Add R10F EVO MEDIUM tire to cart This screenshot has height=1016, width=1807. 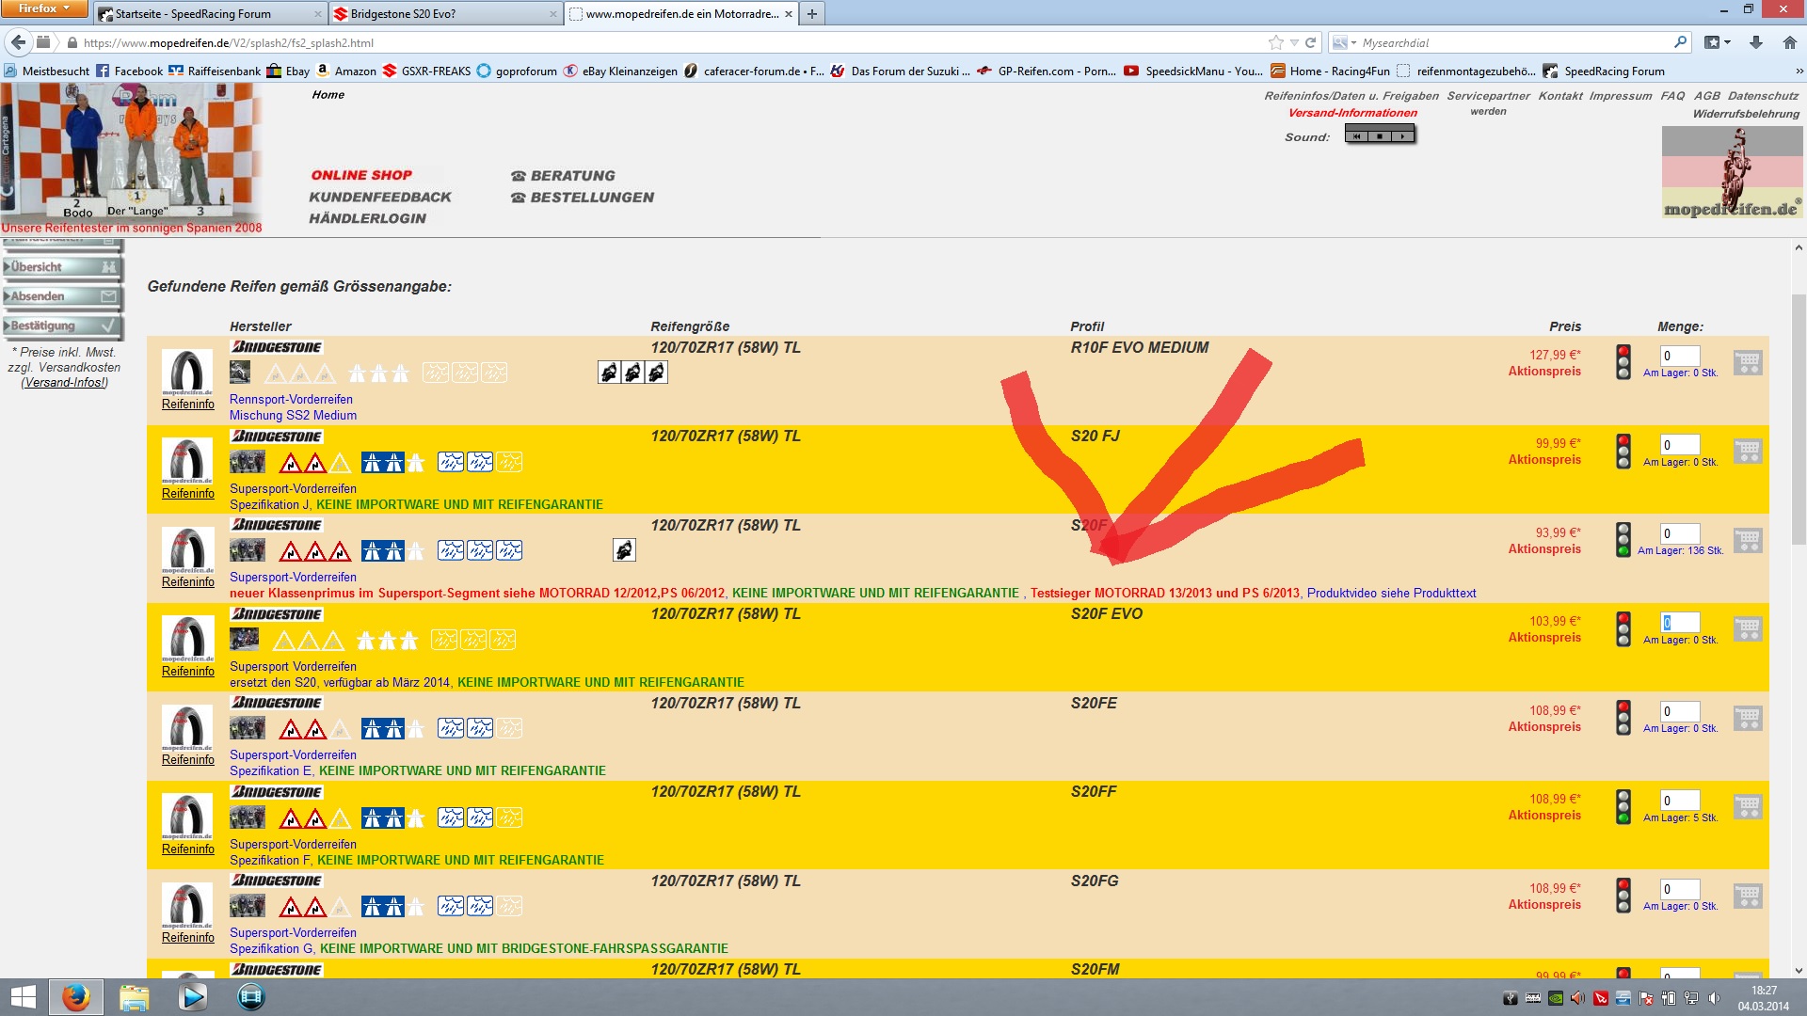pyautogui.click(x=1748, y=362)
